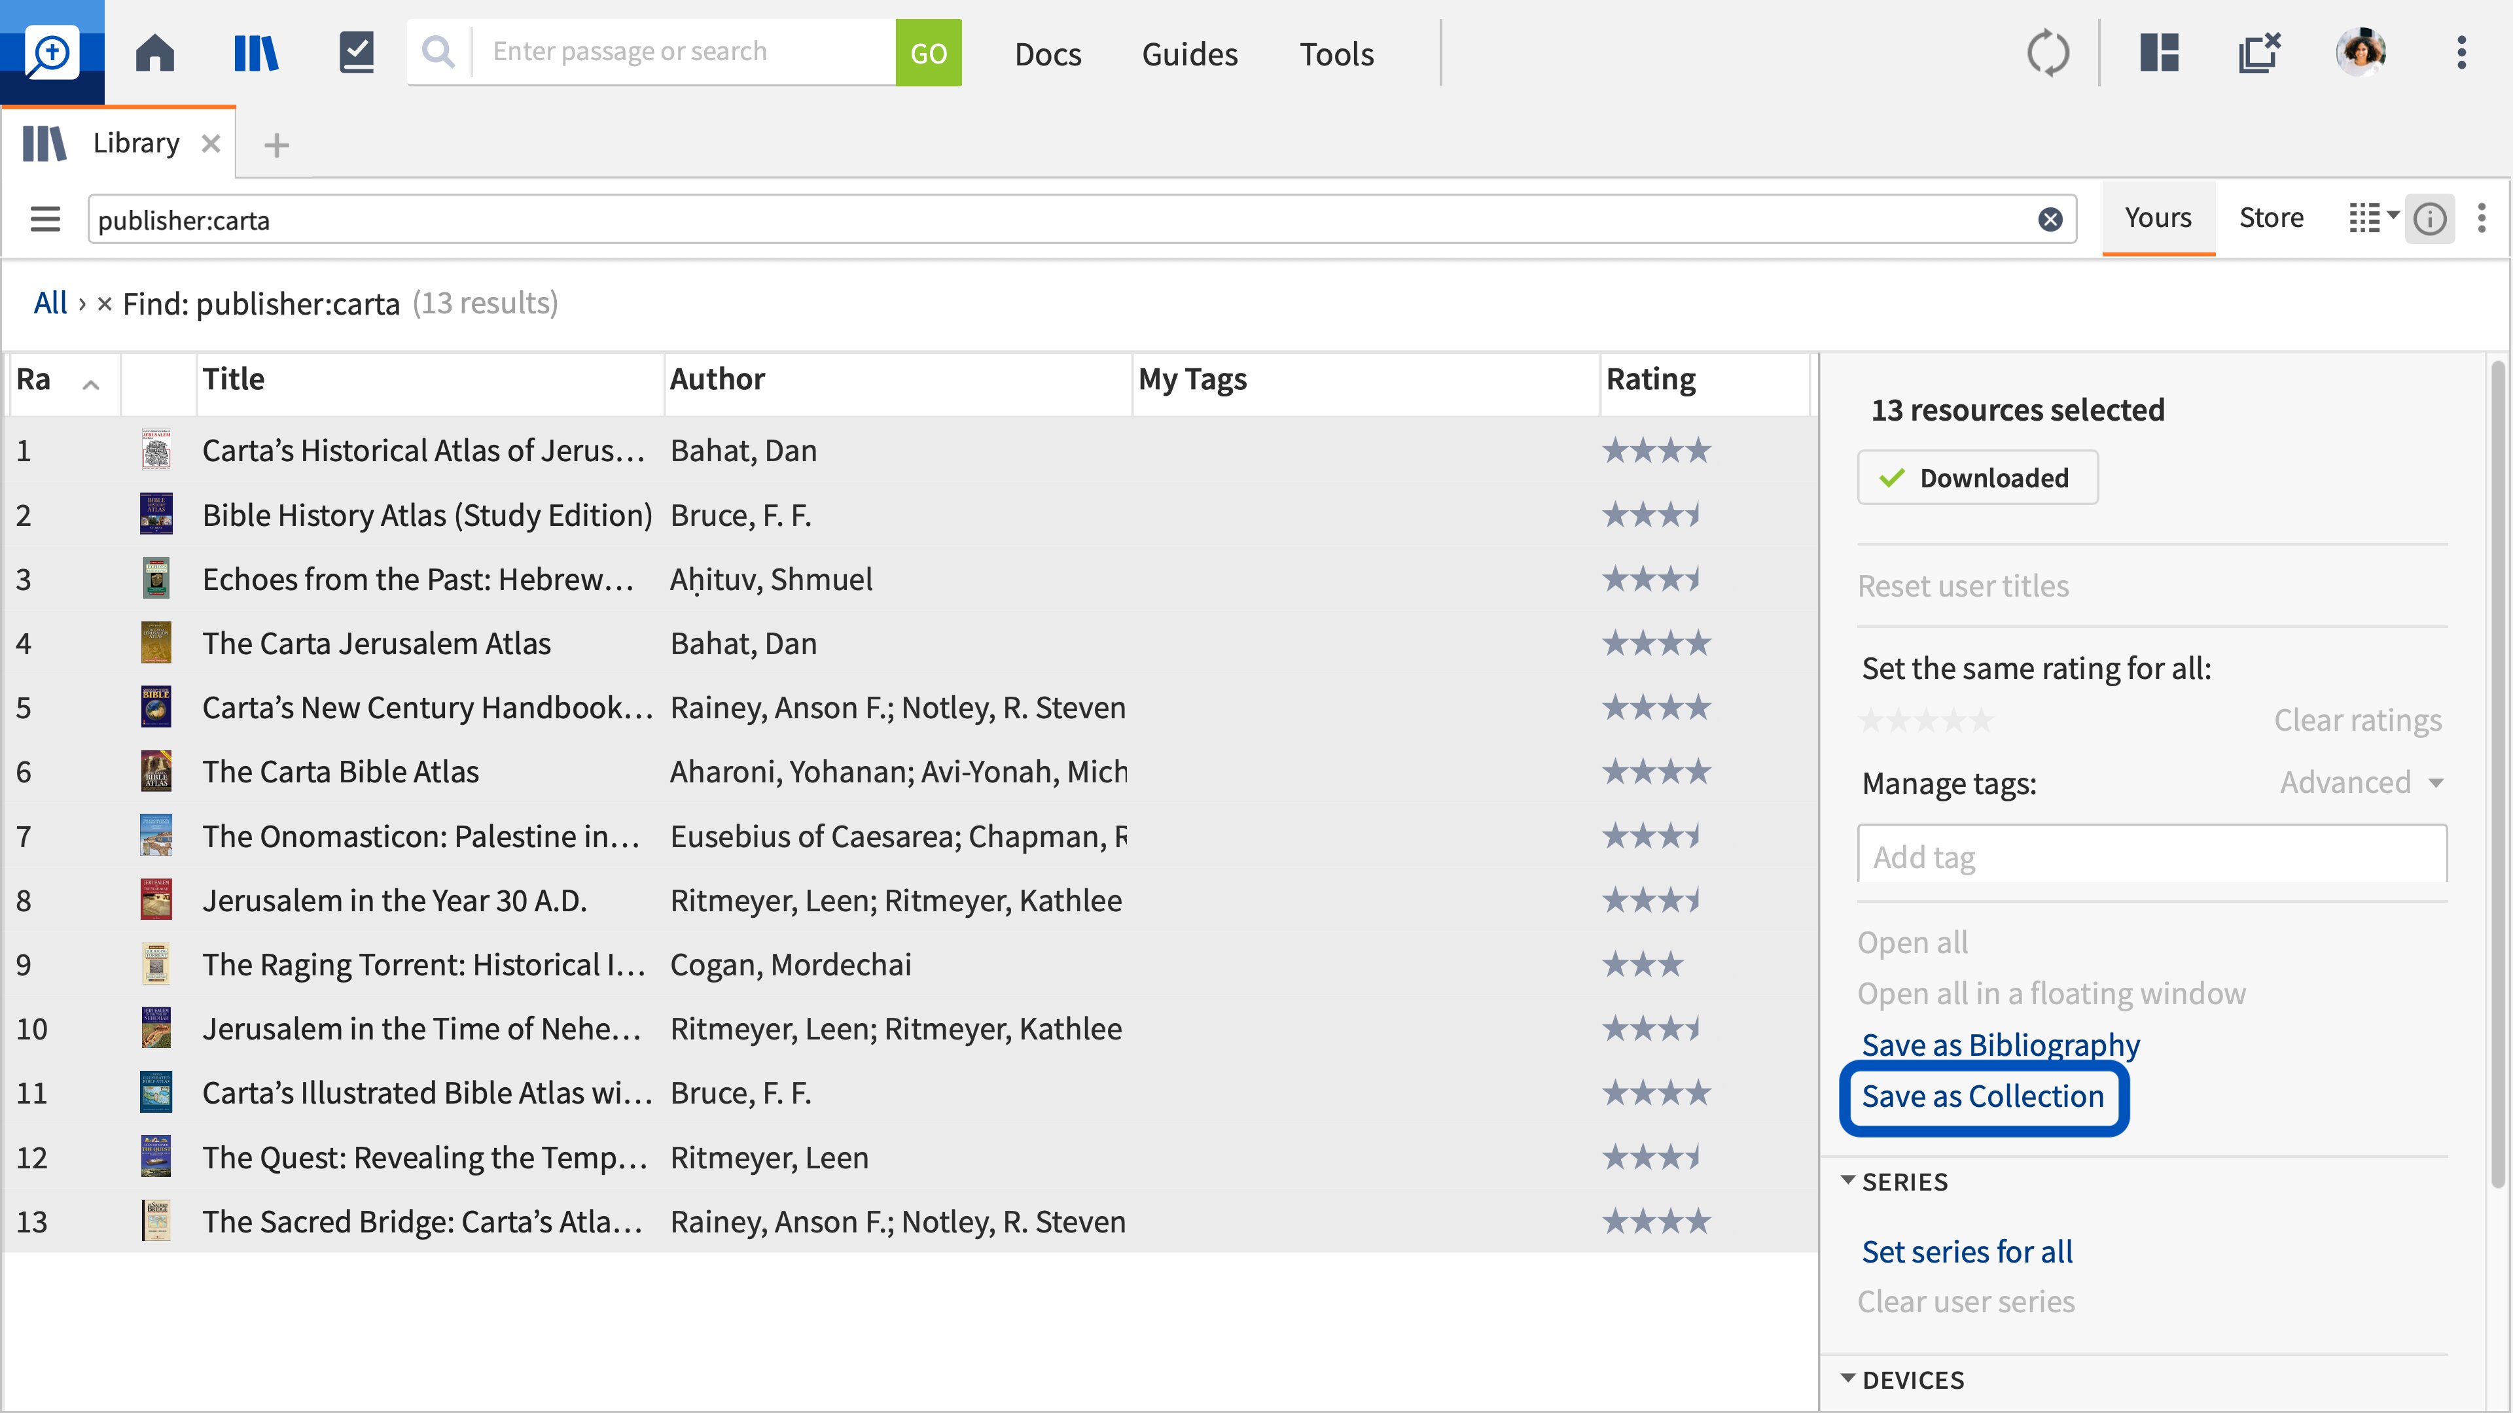
Task: Open the Advanced tags dropdown
Action: click(x=2362, y=783)
